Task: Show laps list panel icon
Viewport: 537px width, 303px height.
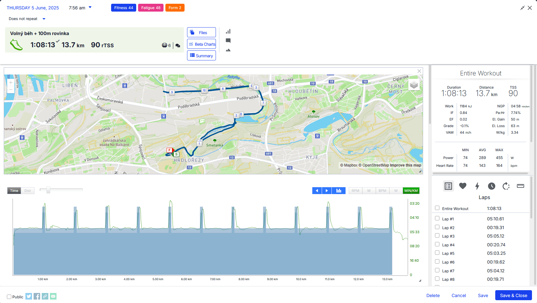Action: (448, 186)
